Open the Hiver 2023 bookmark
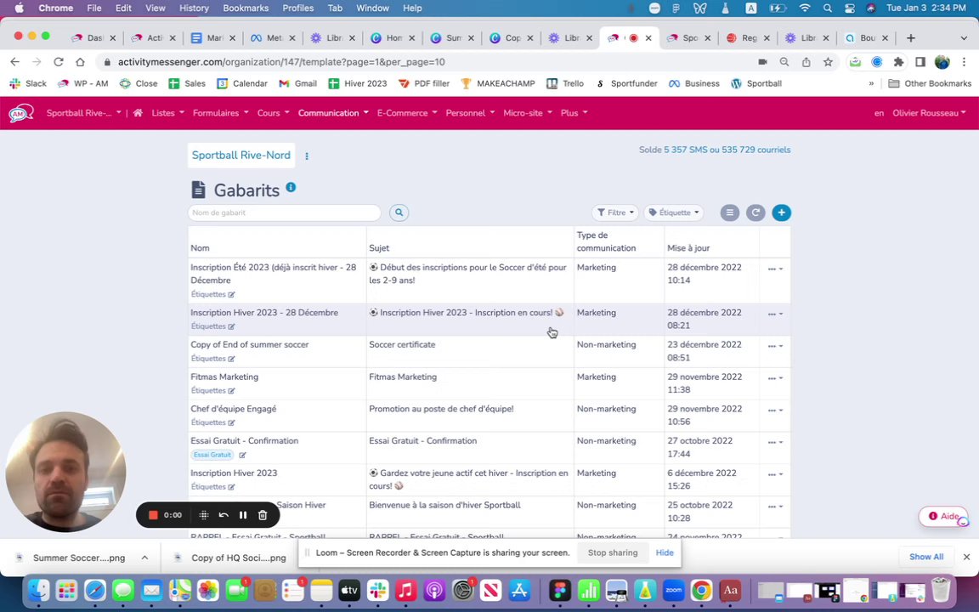Image resolution: width=979 pixels, height=612 pixels. coord(358,83)
